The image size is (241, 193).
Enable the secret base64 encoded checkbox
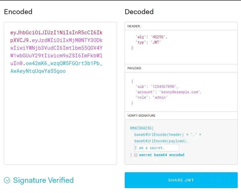136,155
